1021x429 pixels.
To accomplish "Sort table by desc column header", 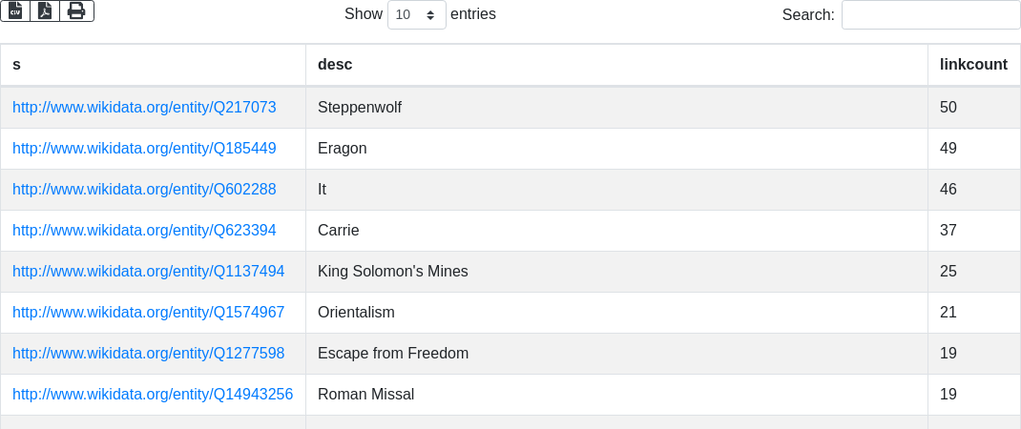I will point(616,65).
